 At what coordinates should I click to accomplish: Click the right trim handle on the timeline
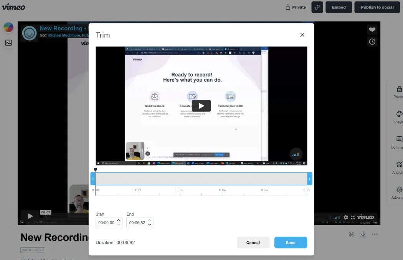[310, 178]
